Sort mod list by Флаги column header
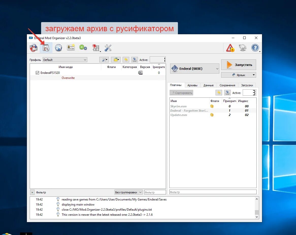The image size is (296, 235). coord(111,67)
